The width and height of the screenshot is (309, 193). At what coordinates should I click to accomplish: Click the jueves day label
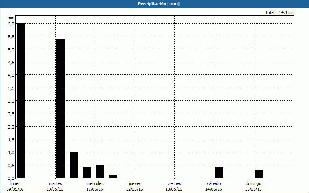click(x=135, y=183)
